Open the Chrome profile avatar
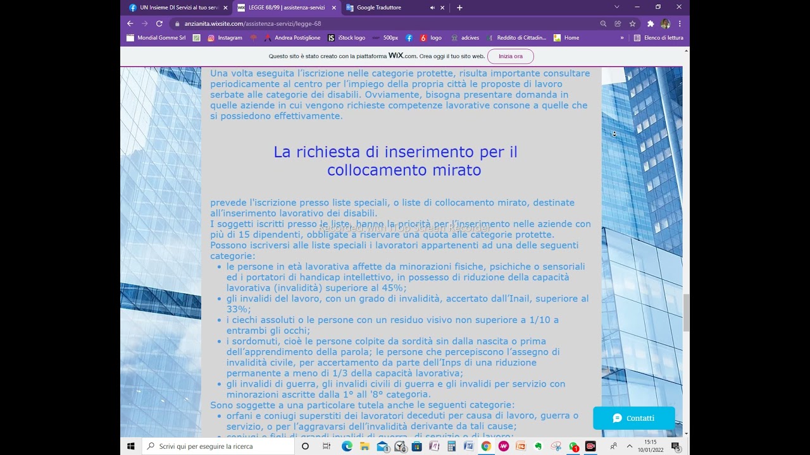This screenshot has height=455, width=810. (665, 23)
